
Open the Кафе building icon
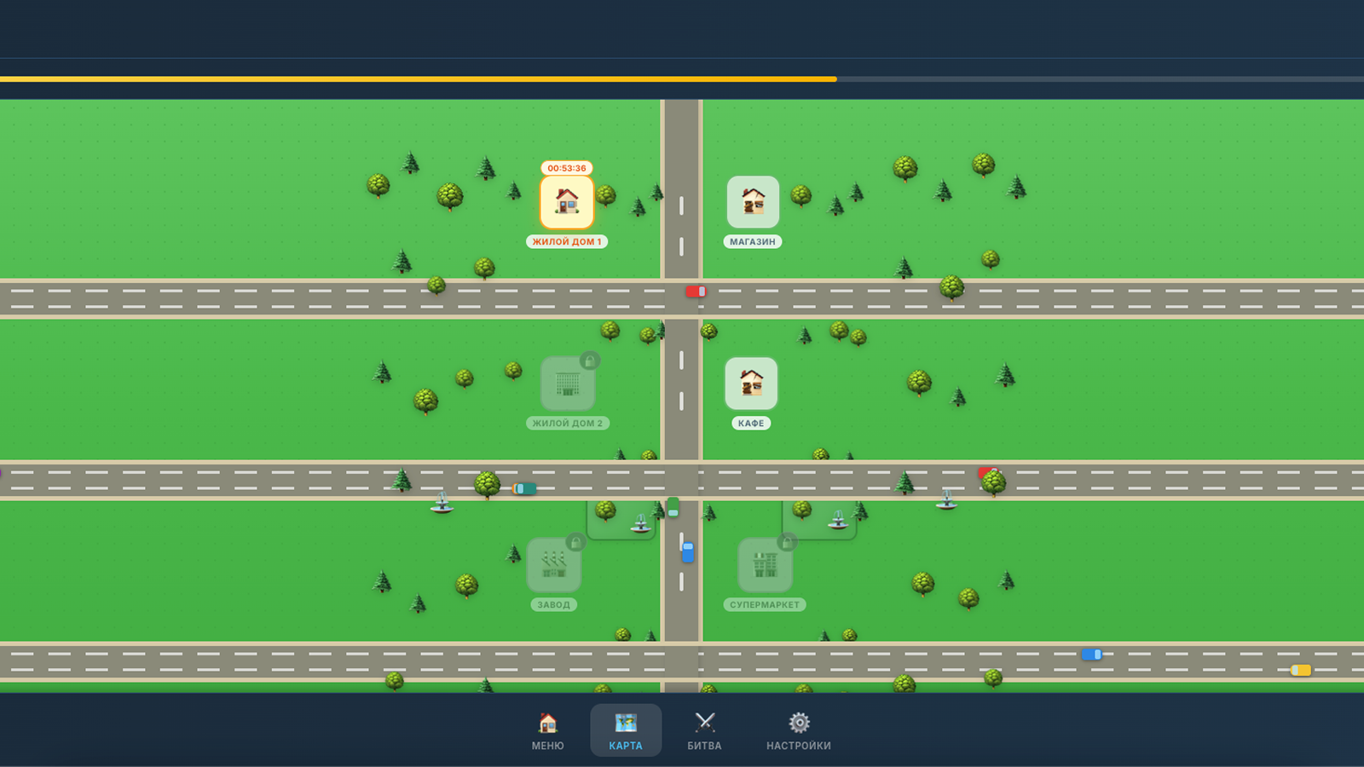(x=751, y=383)
